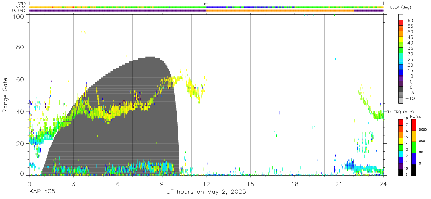Click NOISE legend tick 100
Image resolution: width=431 pixels, height=199 pixels.
(x=420, y=152)
